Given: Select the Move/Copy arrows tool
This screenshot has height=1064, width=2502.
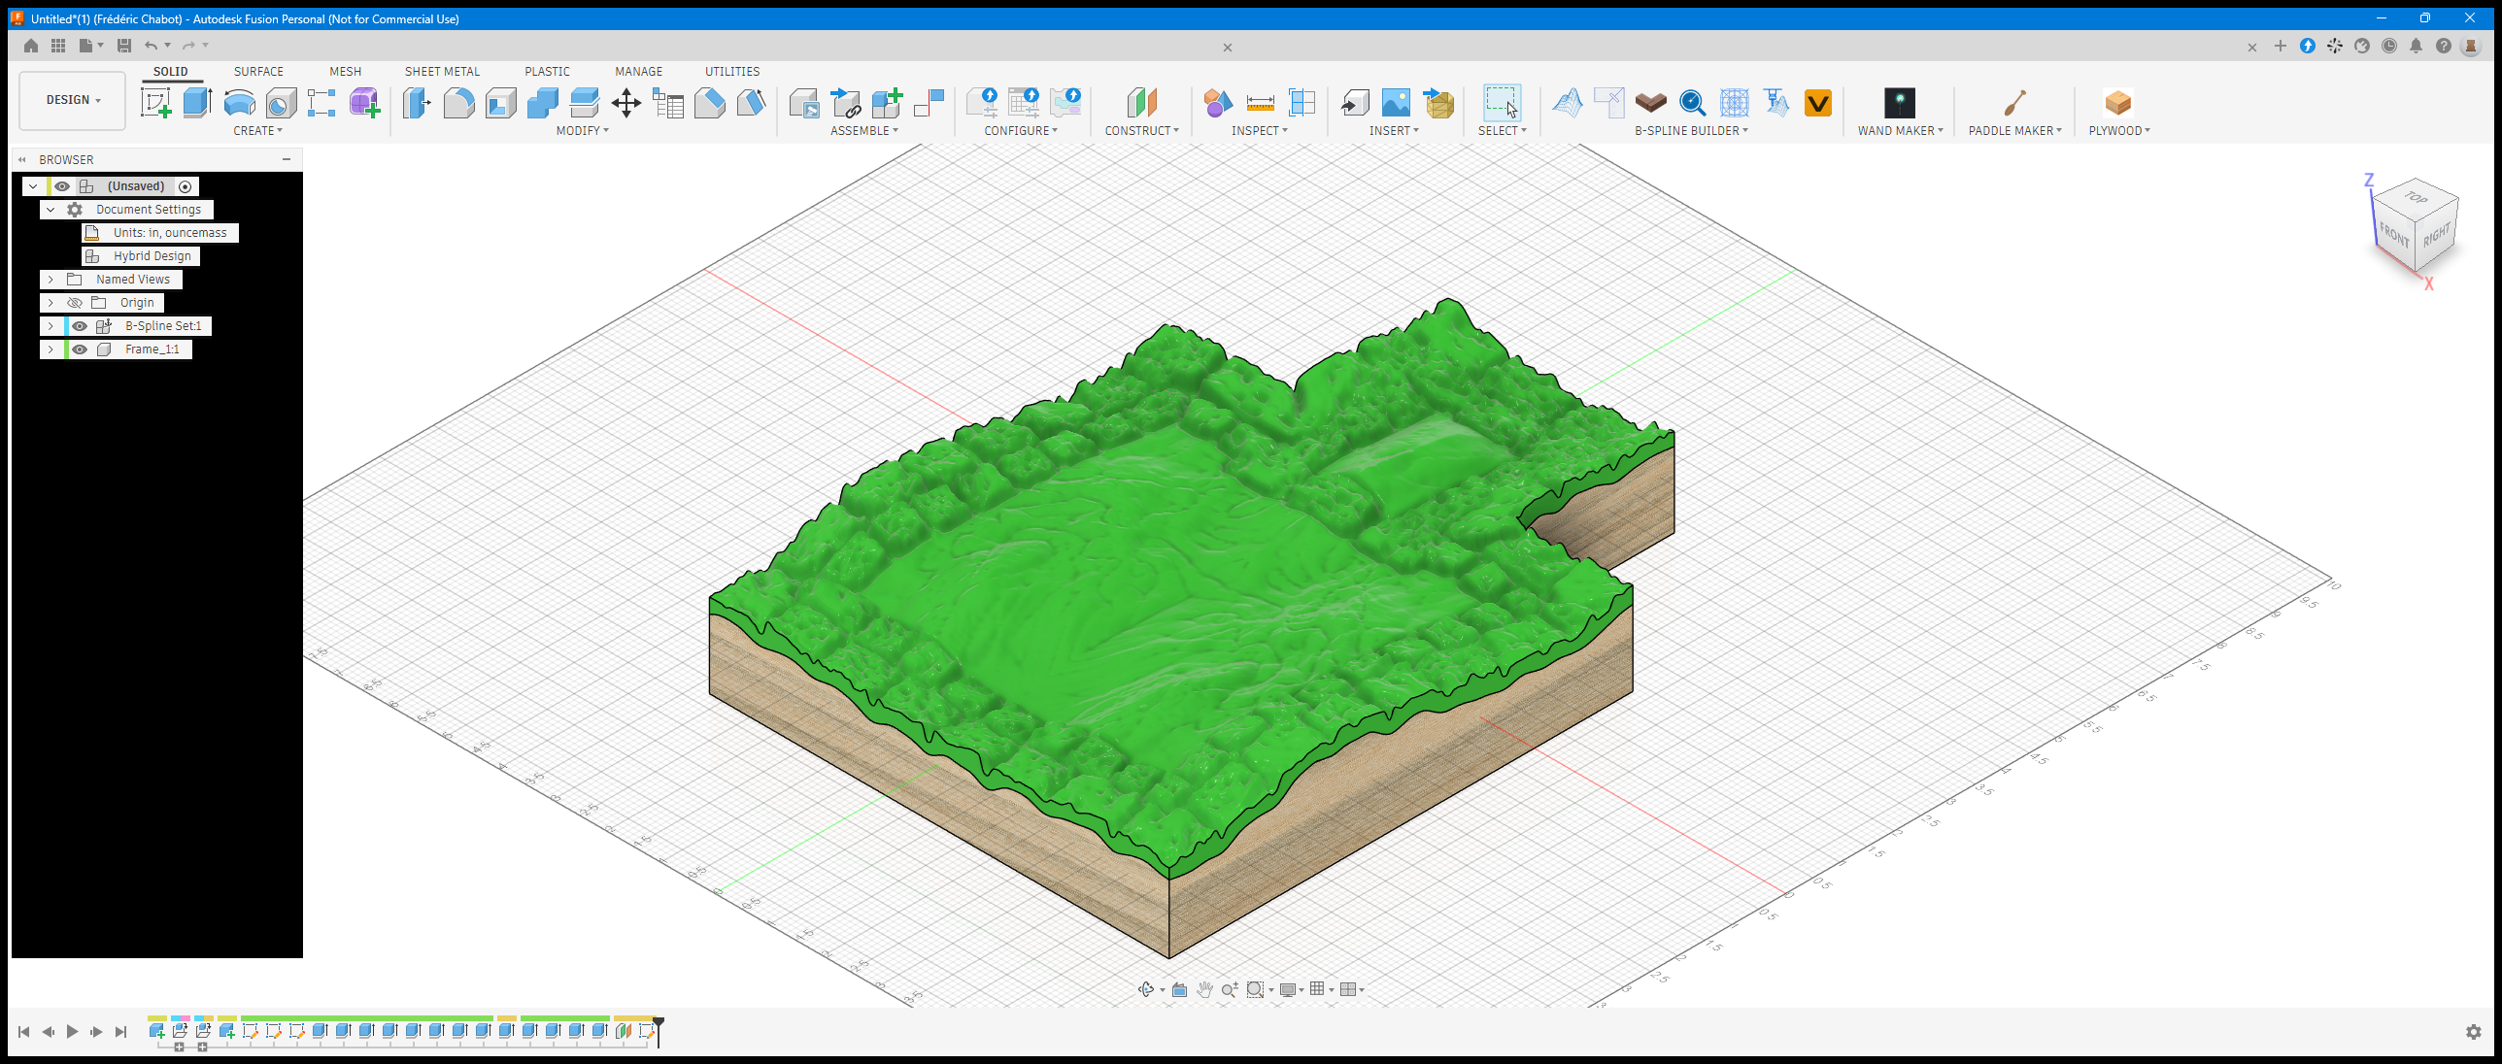Looking at the screenshot, I should (x=626, y=102).
